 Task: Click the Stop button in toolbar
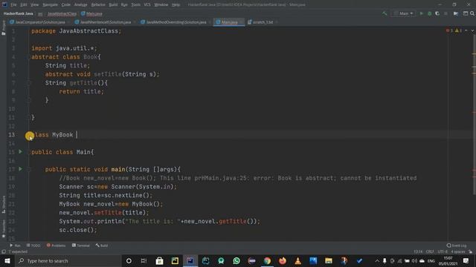[x=446, y=13]
